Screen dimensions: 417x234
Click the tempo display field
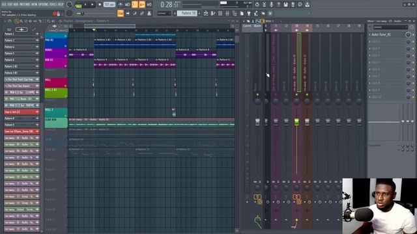109,5
